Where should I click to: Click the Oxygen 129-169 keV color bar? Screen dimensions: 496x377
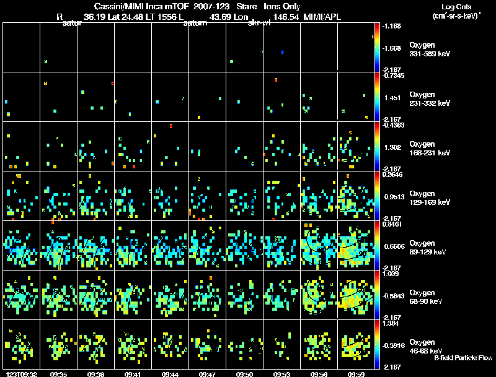(377, 196)
